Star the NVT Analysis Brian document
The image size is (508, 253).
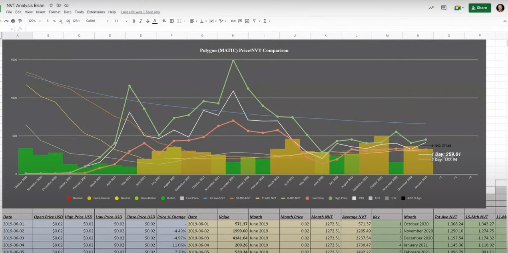click(x=51, y=6)
